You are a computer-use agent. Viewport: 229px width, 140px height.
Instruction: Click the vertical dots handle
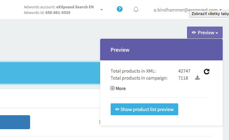point(100,122)
